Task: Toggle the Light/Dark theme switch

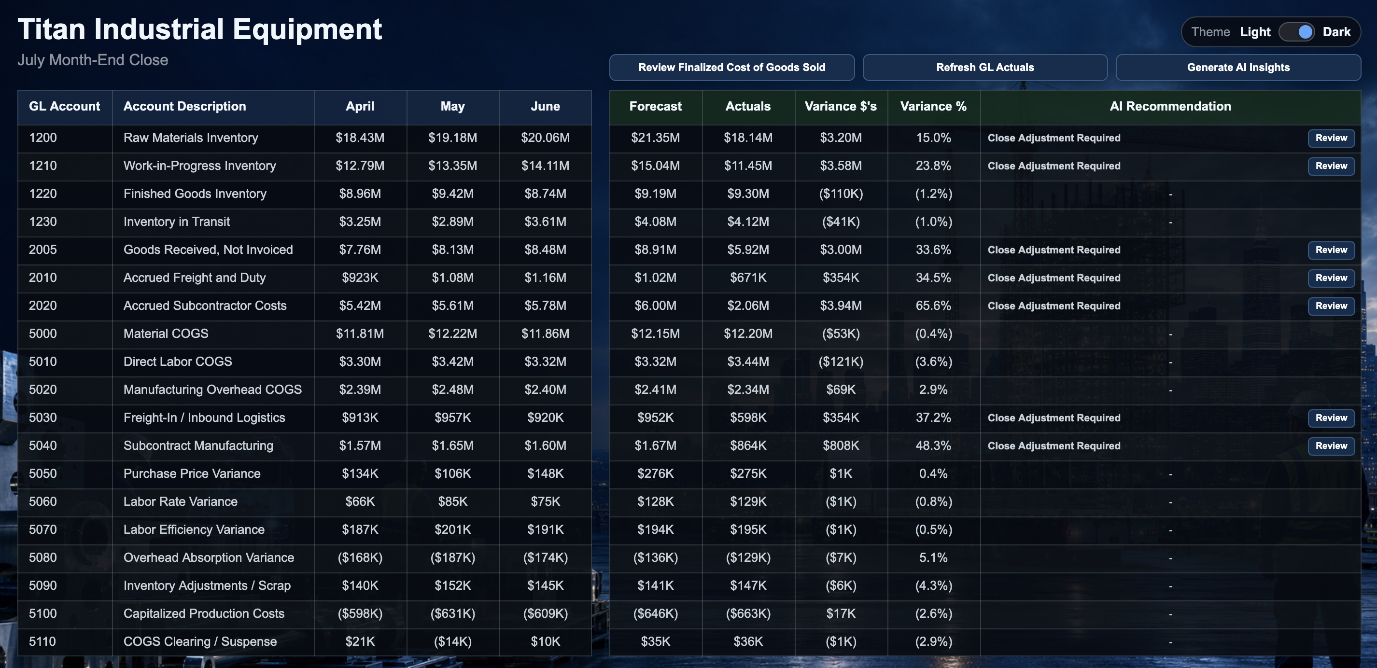Action: pyautogui.click(x=1297, y=32)
